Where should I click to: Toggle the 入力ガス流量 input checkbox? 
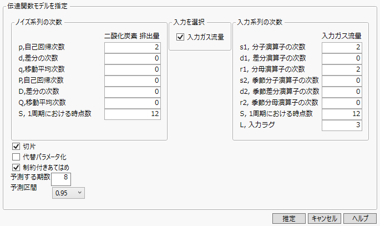(x=180, y=38)
